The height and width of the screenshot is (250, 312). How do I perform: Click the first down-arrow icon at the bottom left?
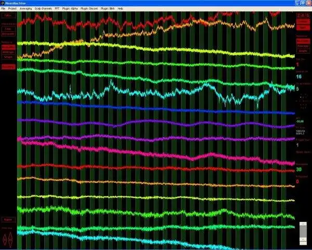tap(5, 243)
